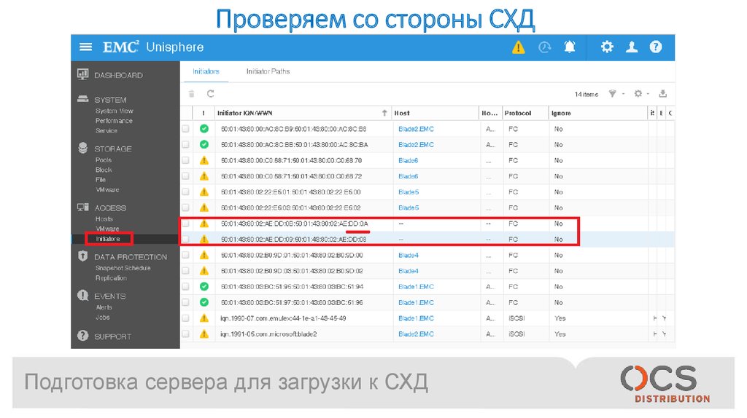Open Blade2.EMC host link in first row
Image resolution: width=747 pixels, height=418 pixels.
point(416,128)
